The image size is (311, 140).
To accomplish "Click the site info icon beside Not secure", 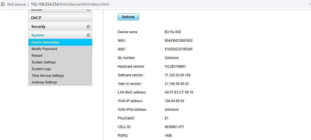I will (3, 4).
